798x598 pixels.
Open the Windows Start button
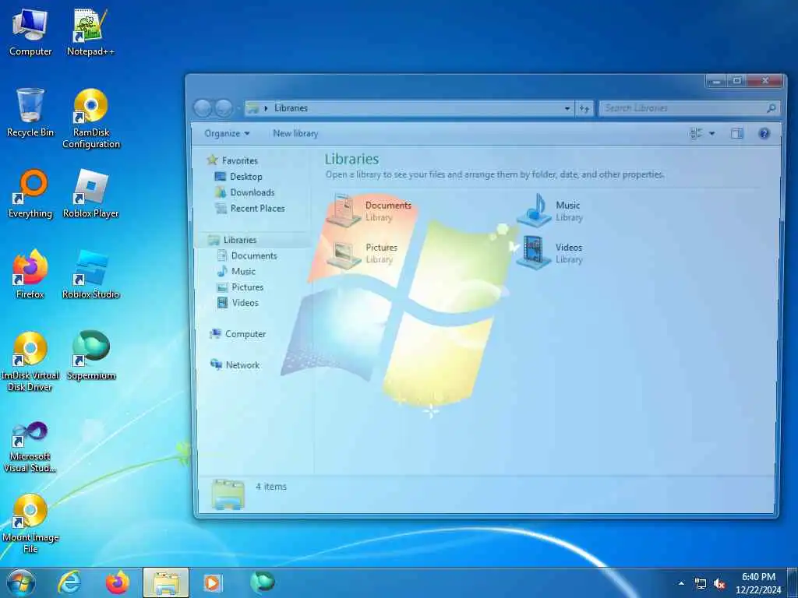pos(20,582)
